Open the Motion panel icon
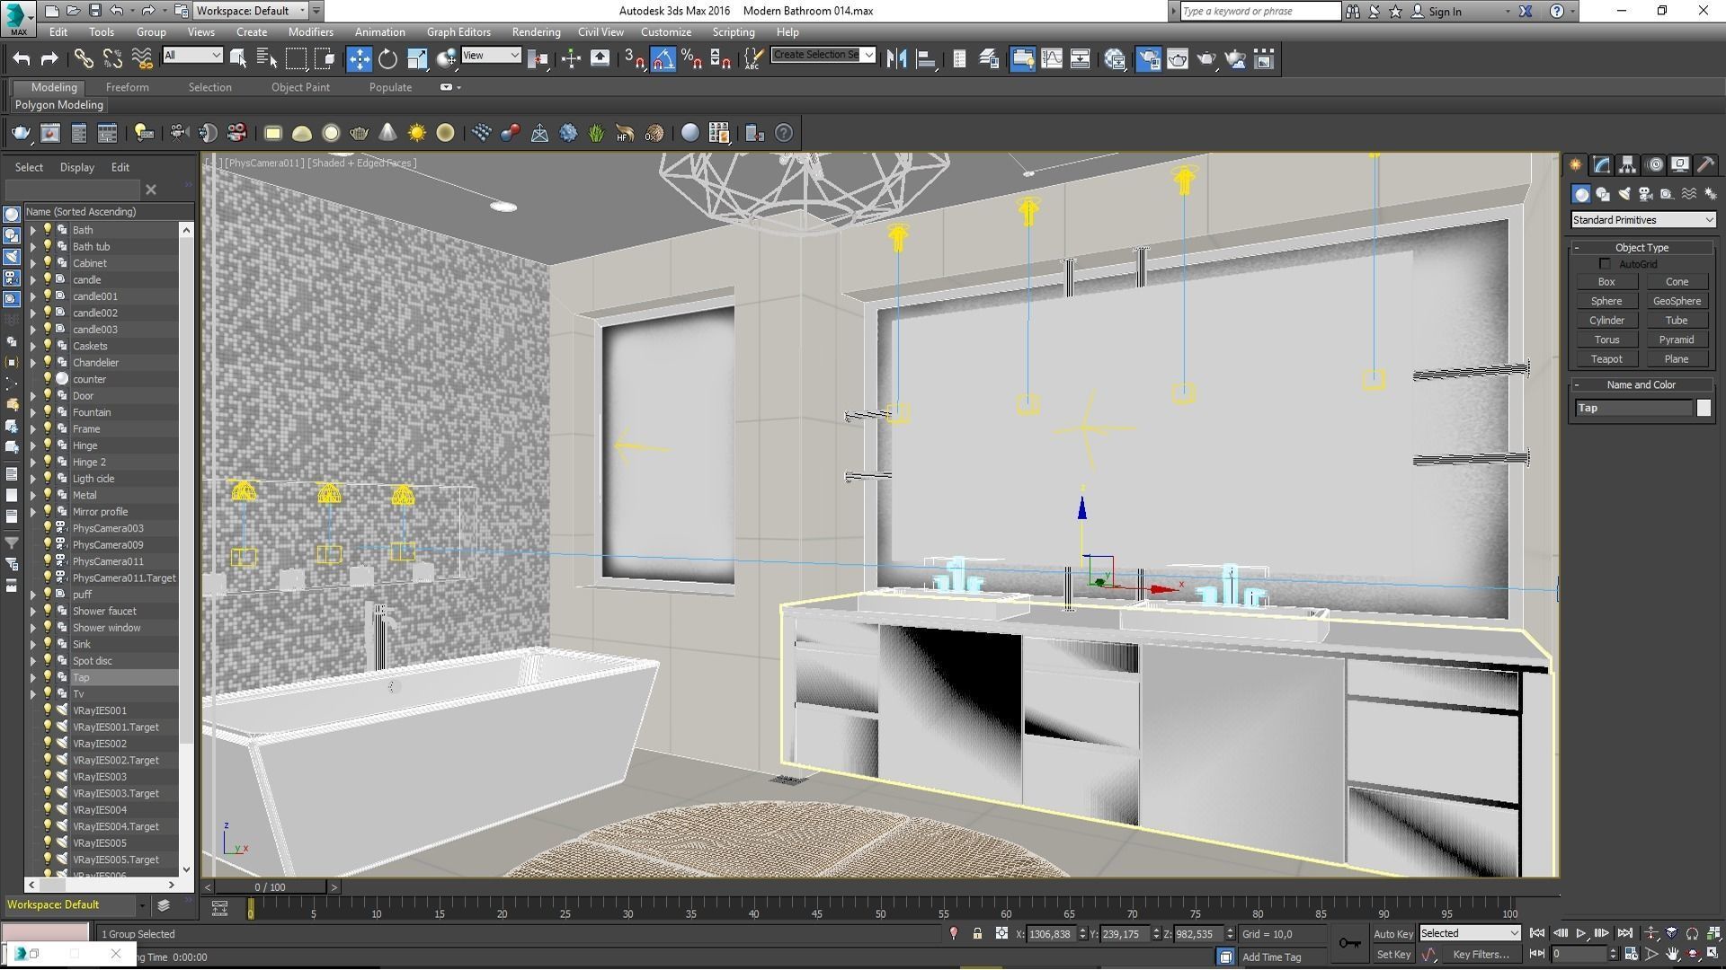This screenshot has width=1726, height=970. (x=1654, y=164)
